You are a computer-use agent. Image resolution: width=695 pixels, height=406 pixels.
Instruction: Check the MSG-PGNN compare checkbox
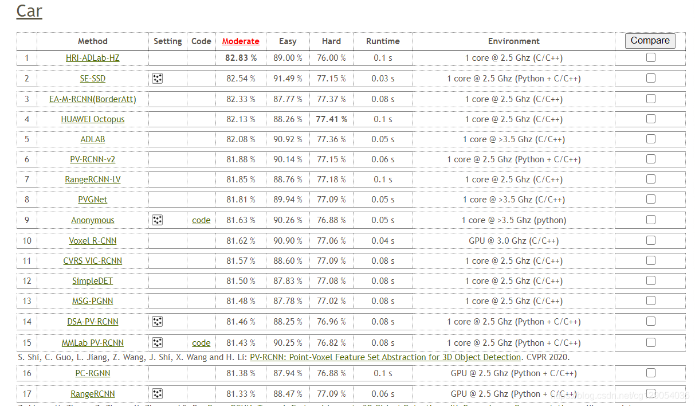point(651,300)
